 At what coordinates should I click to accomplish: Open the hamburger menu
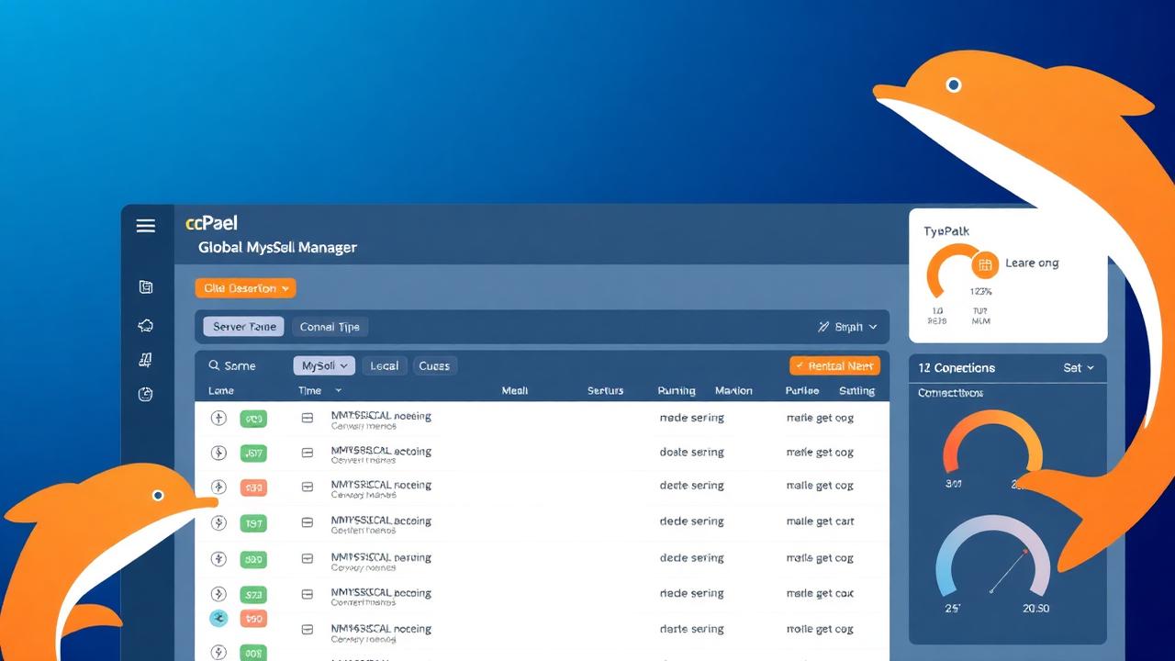point(145,226)
